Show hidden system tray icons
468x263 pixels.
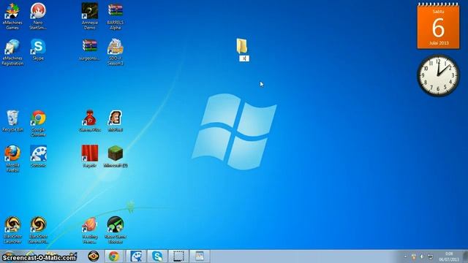pos(405,256)
